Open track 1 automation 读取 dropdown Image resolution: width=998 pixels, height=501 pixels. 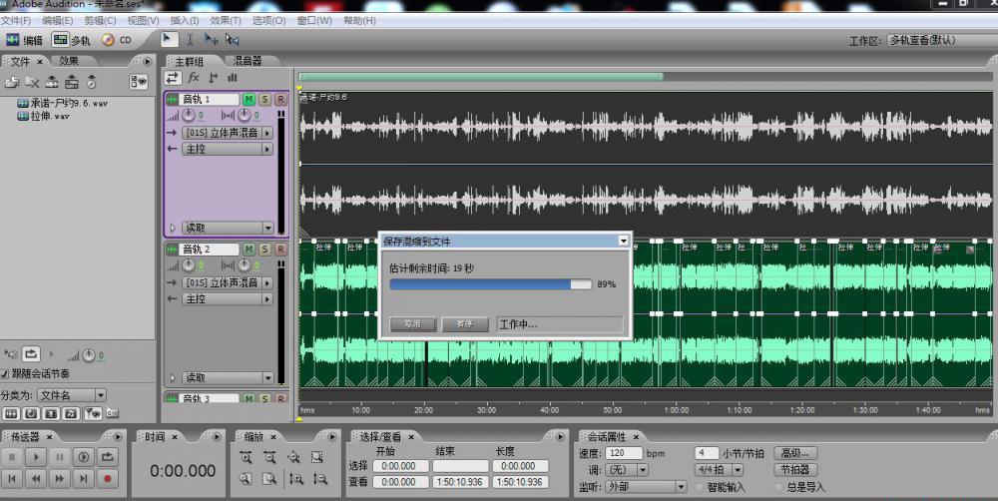point(228,228)
